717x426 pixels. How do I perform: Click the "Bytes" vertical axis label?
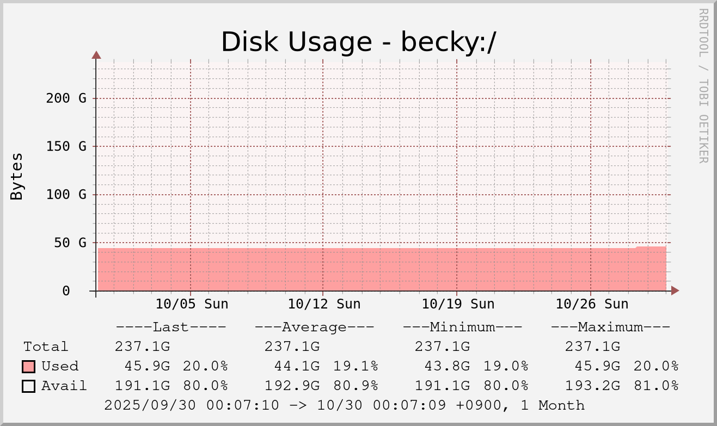click(17, 176)
